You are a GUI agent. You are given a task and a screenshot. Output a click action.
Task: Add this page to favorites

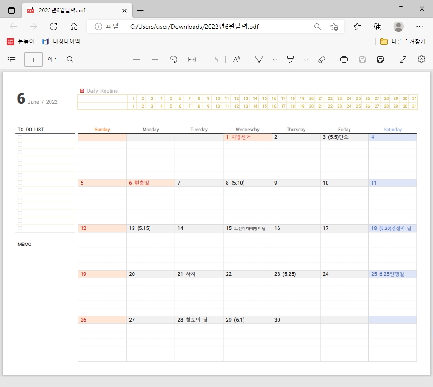334,27
